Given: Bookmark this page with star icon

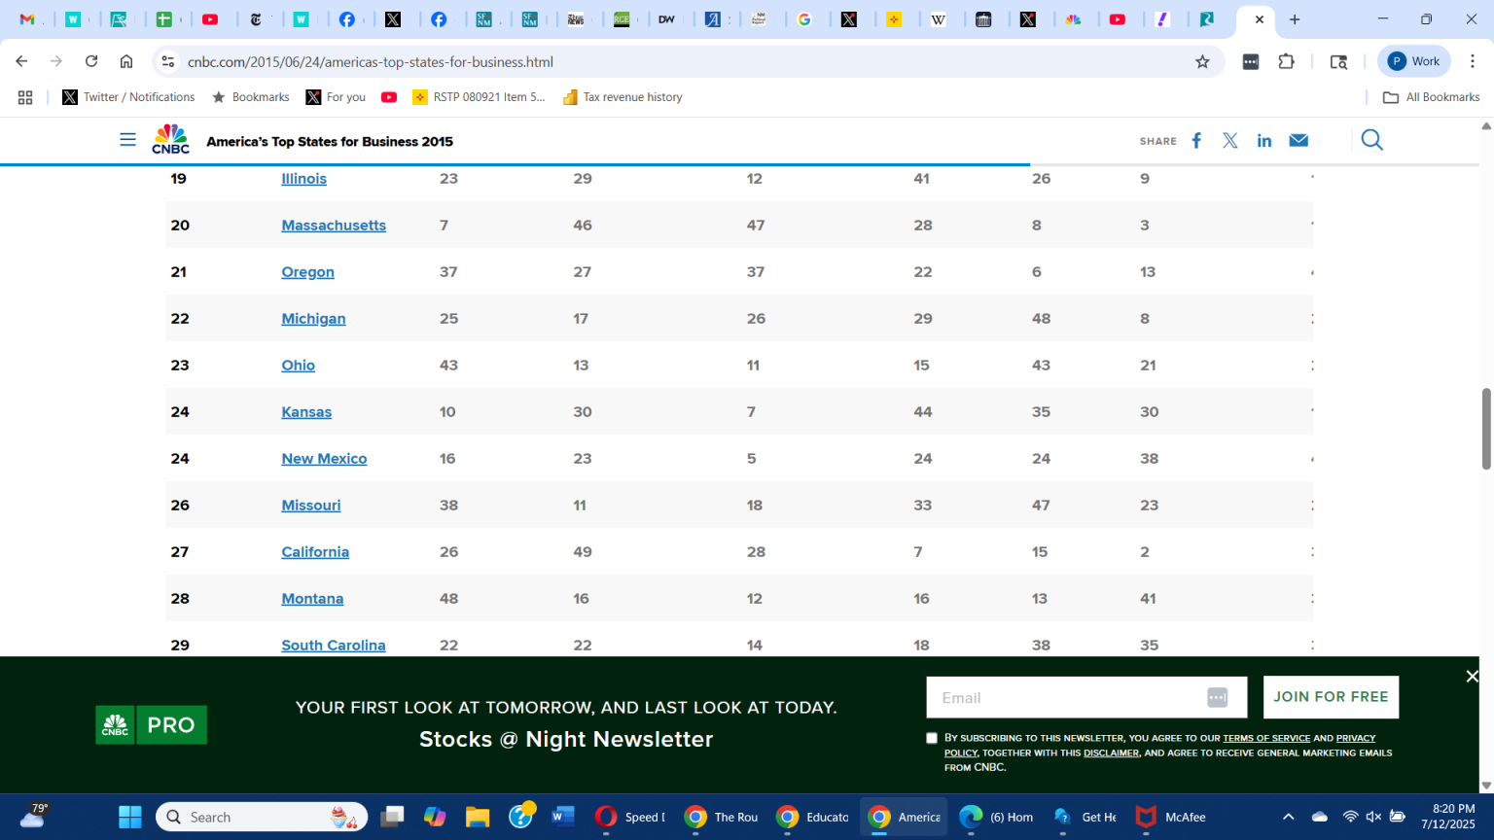Looking at the screenshot, I should (1202, 62).
